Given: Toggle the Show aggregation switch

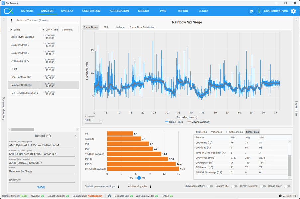Looking at the screenshot, I should coord(210,186).
